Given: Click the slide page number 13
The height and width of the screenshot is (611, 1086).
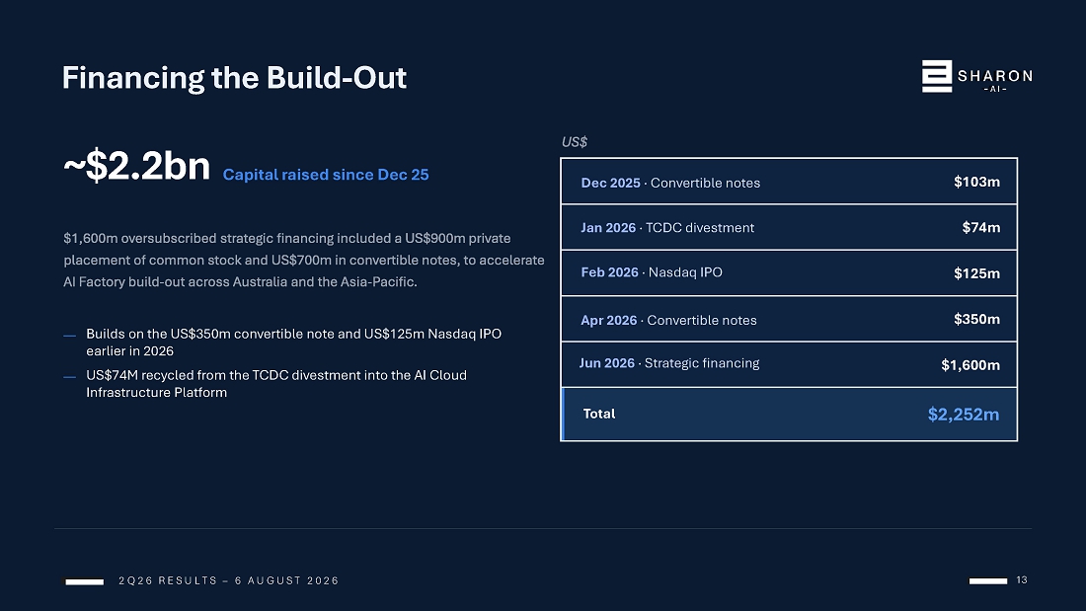Looking at the screenshot, I should click(x=1022, y=579).
